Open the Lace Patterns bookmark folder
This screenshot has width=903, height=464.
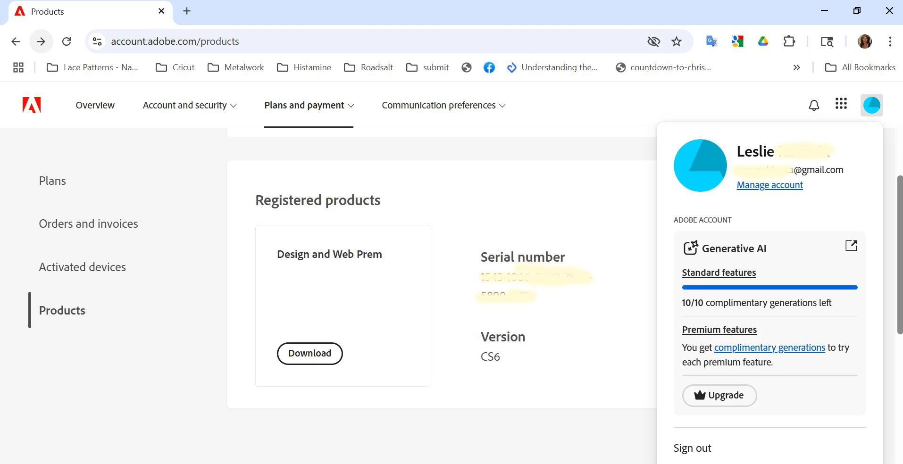tap(92, 67)
